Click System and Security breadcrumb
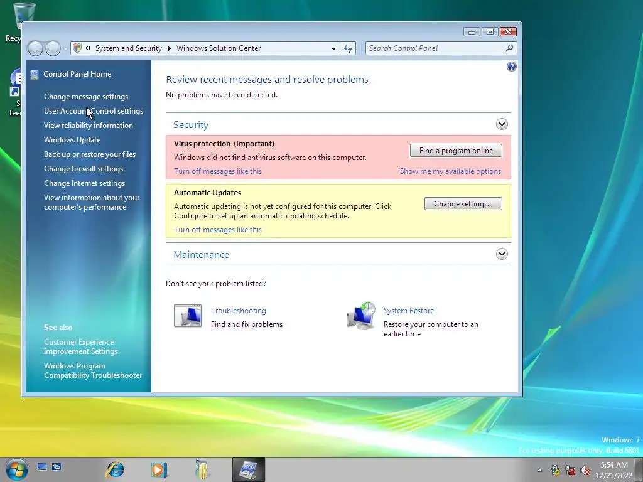Viewport: 643px width, 482px height. coord(129,48)
